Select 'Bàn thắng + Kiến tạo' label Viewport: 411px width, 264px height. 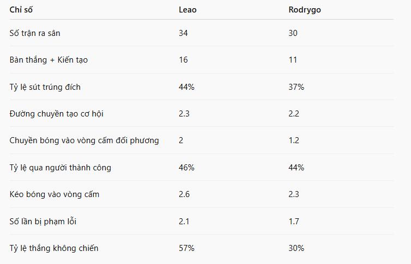pos(49,60)
